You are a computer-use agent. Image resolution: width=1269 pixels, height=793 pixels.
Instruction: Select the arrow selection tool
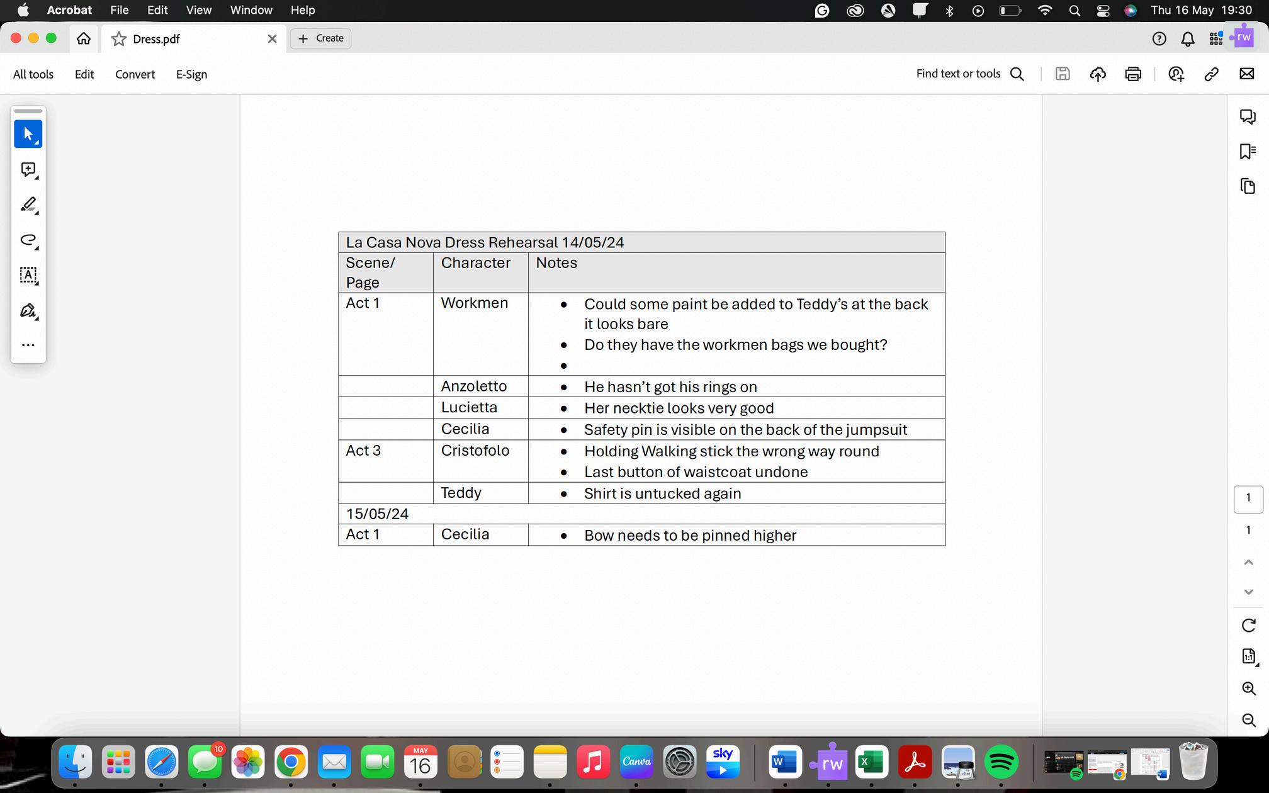point(28,134)
